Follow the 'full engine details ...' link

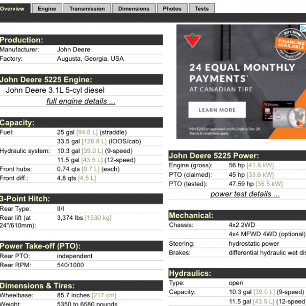(x=81, y=101)
